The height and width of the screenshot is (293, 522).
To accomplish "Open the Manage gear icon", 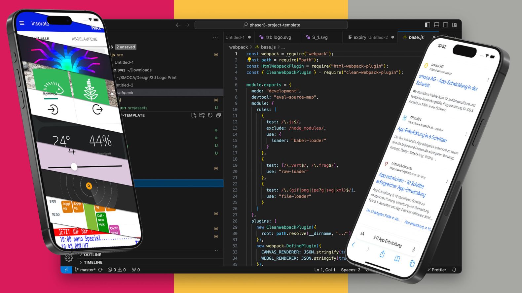I will point(69,258).
